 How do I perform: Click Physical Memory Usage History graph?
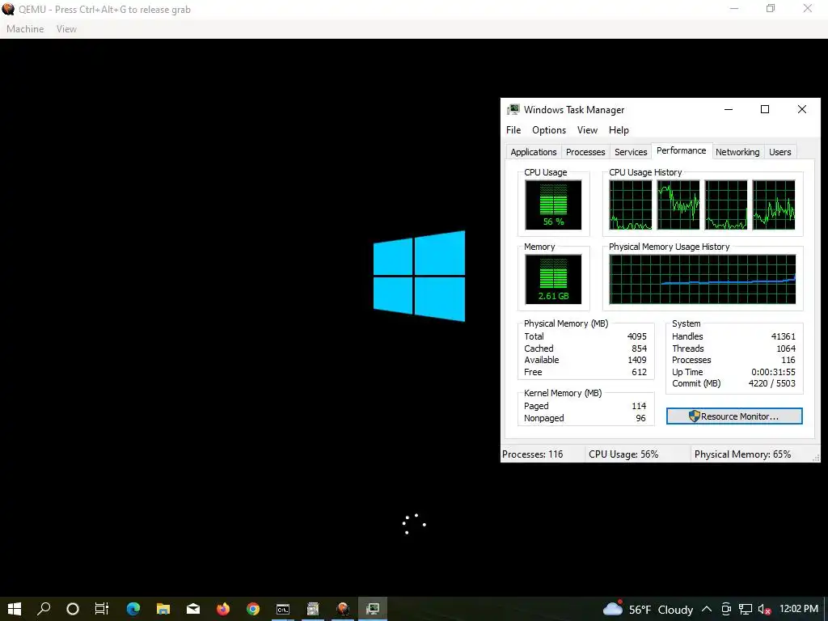(x=703, y=279)
